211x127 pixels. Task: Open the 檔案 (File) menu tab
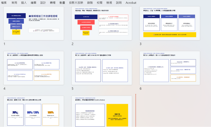coord(4,3)
